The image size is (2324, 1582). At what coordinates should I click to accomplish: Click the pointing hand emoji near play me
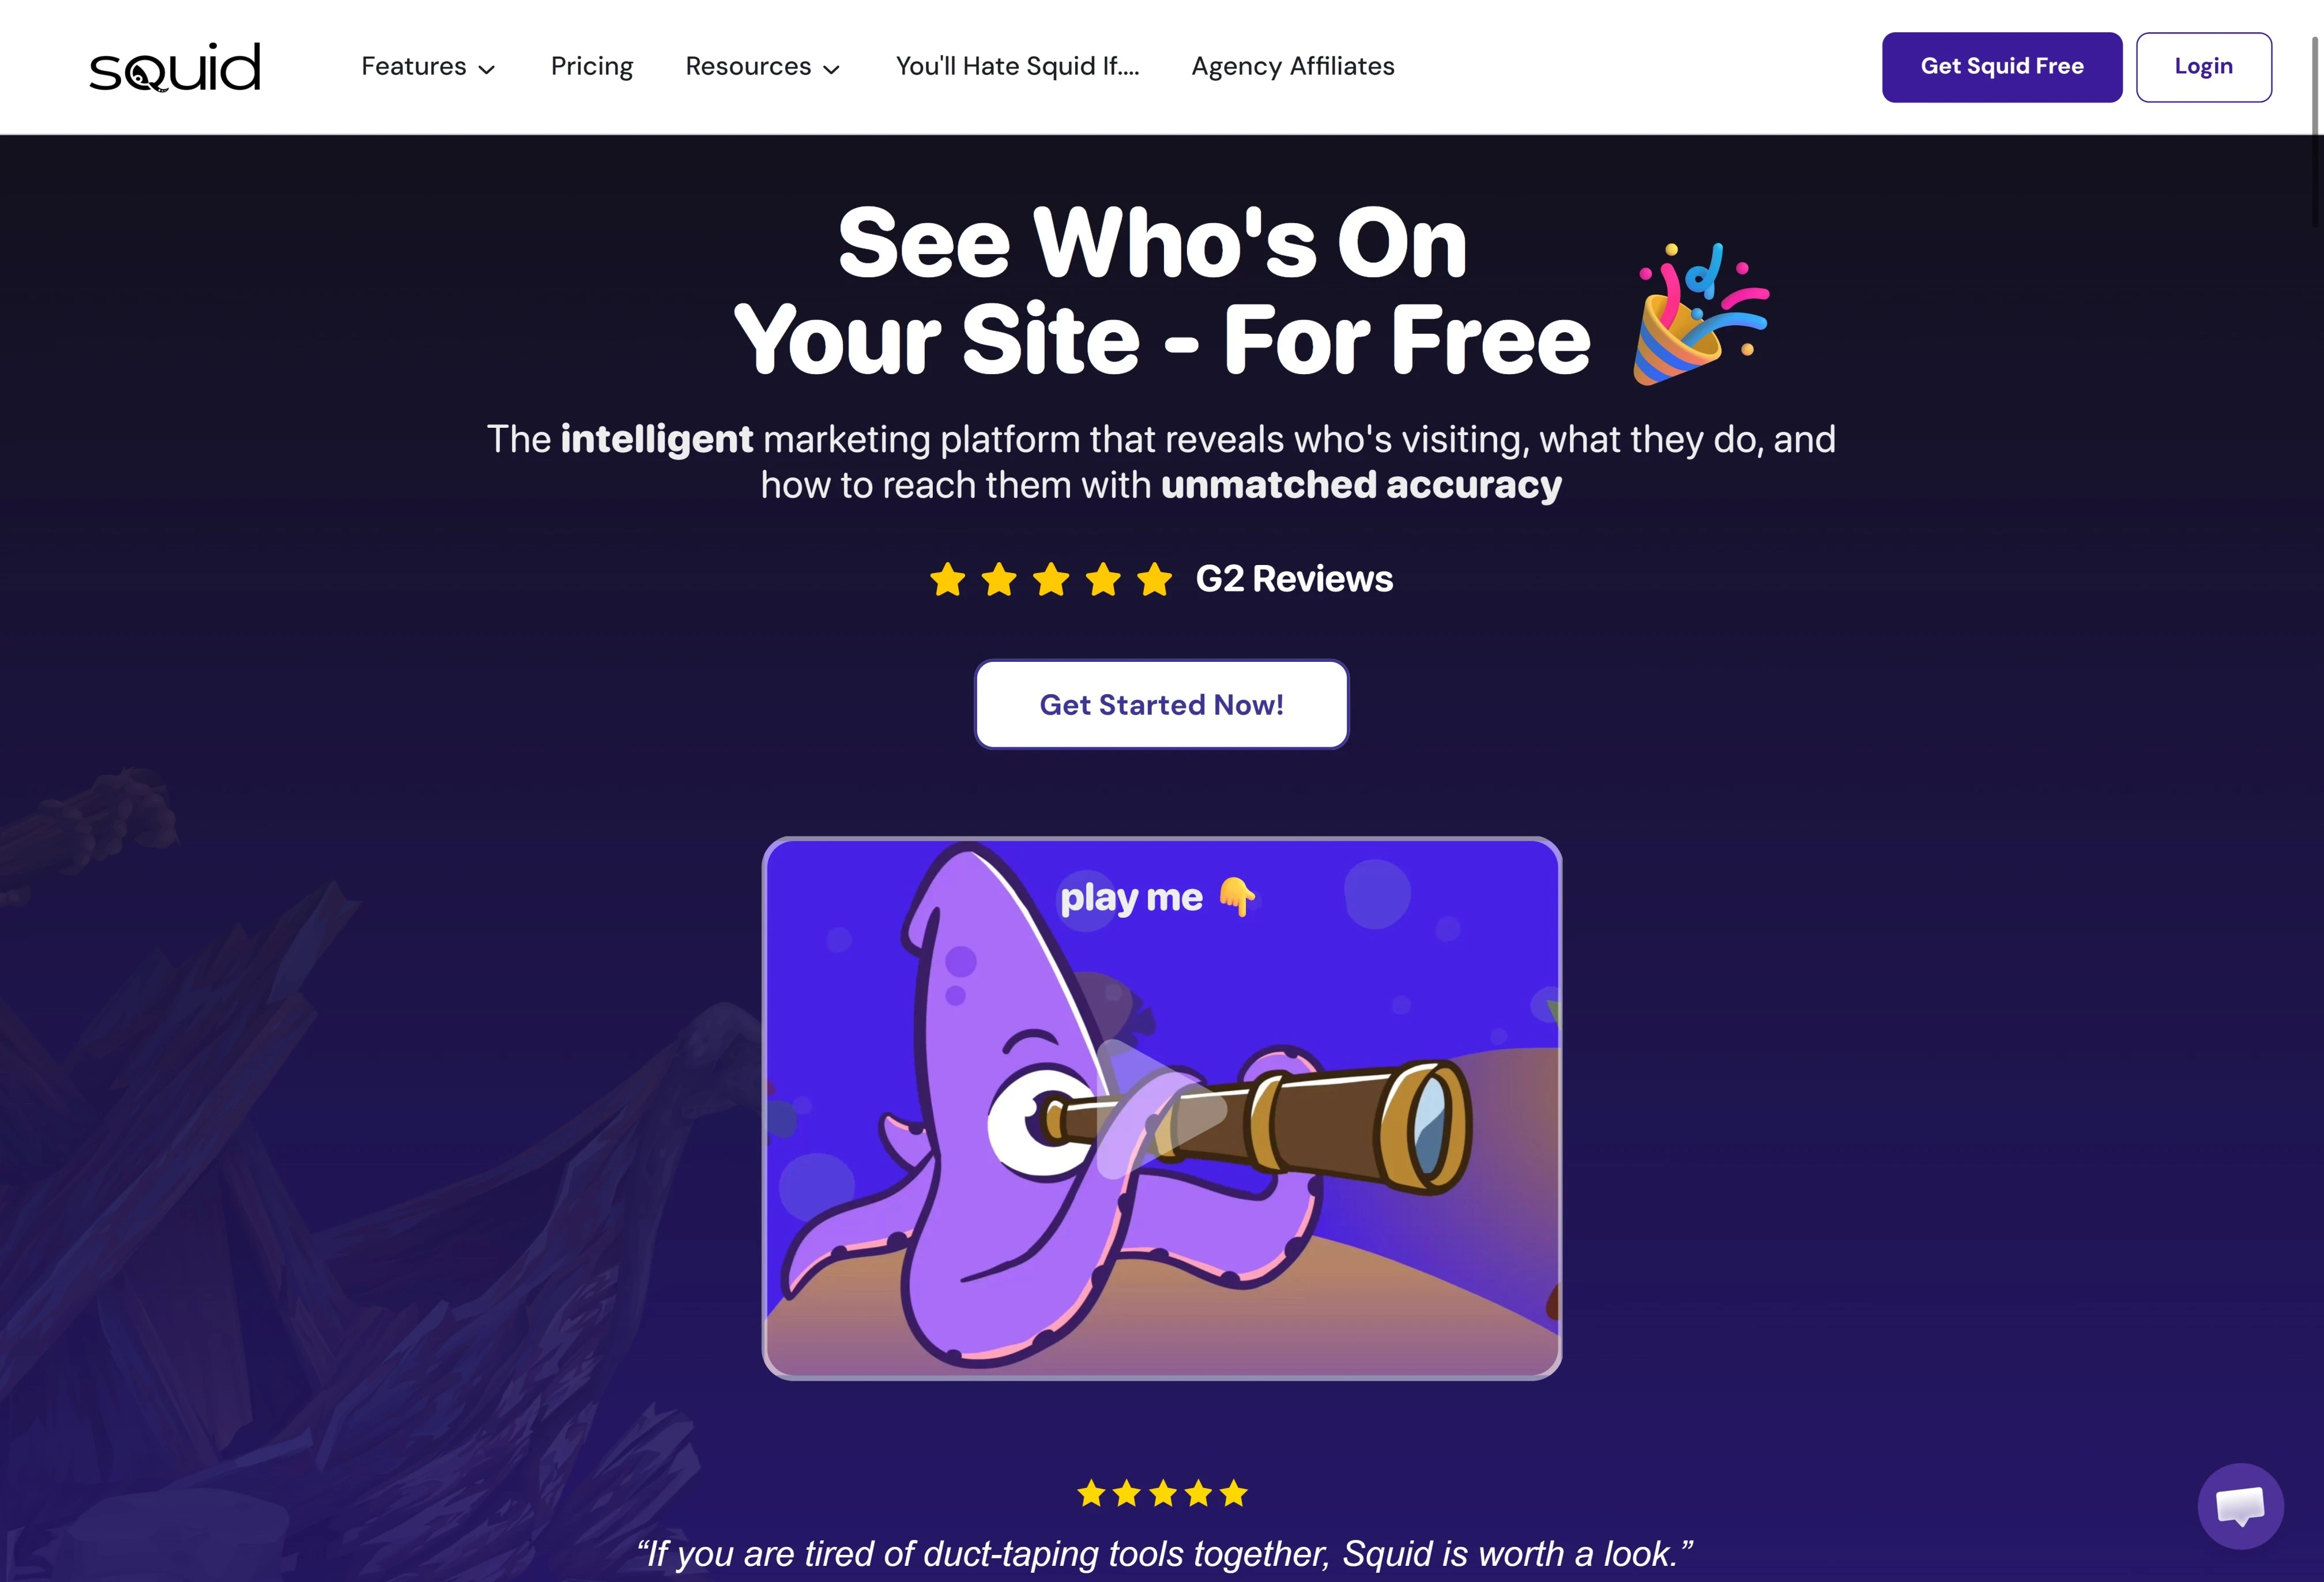click(1237, 896)
